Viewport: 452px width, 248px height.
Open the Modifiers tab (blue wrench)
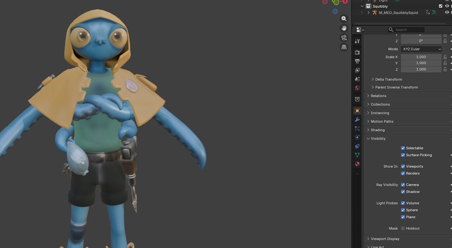click(x=357, y=120)
